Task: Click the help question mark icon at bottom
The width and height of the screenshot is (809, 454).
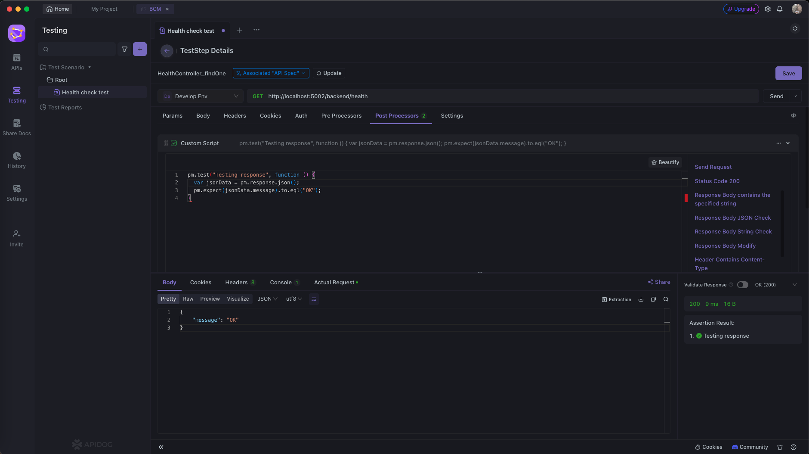Action: point(794,447)
